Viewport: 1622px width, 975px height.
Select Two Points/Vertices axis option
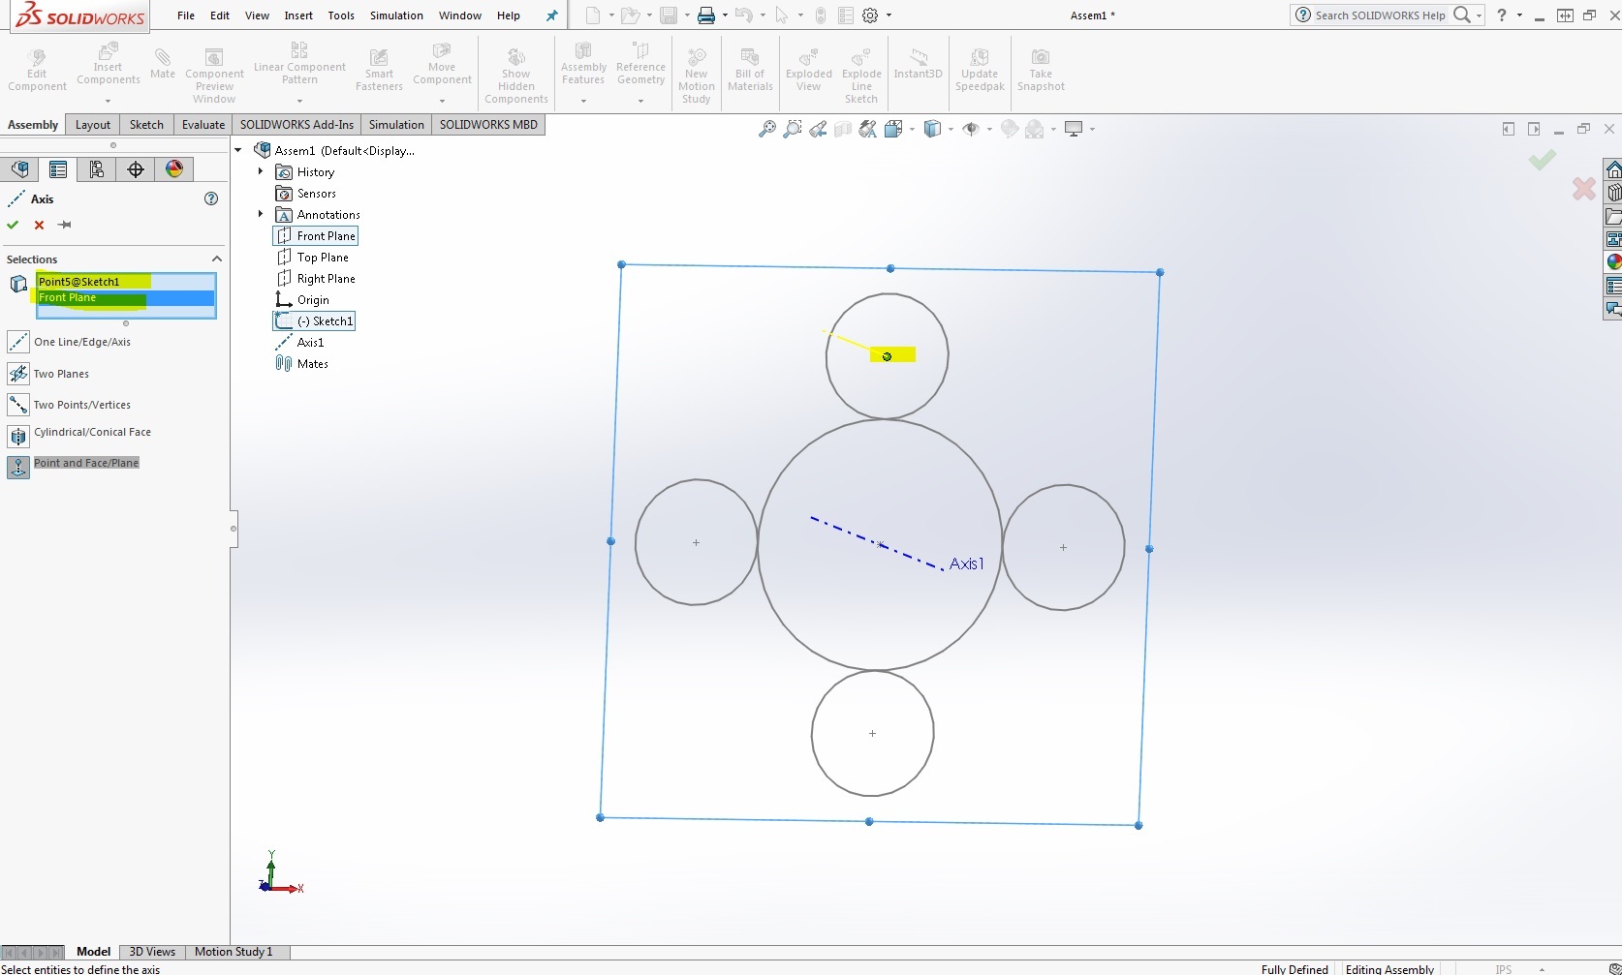tap(70, 405)
